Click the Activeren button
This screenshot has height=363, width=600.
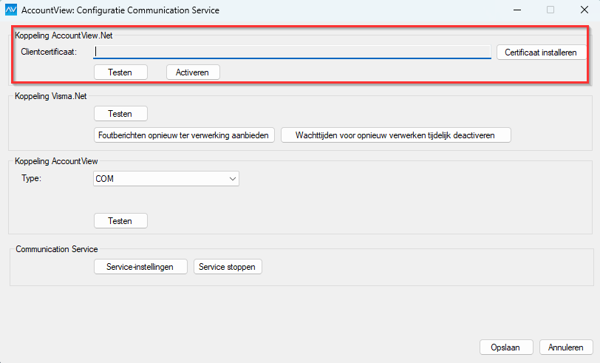pyautogui.click(x=193, y=72)
